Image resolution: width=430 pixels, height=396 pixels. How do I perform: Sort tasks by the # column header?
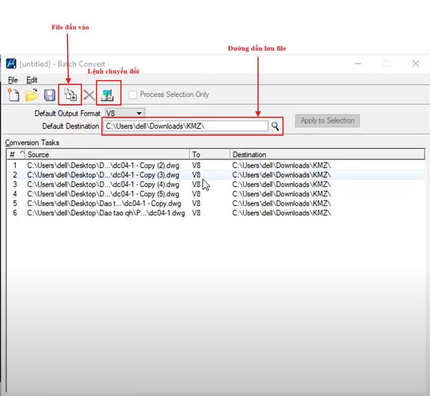(x=16, y=155)
